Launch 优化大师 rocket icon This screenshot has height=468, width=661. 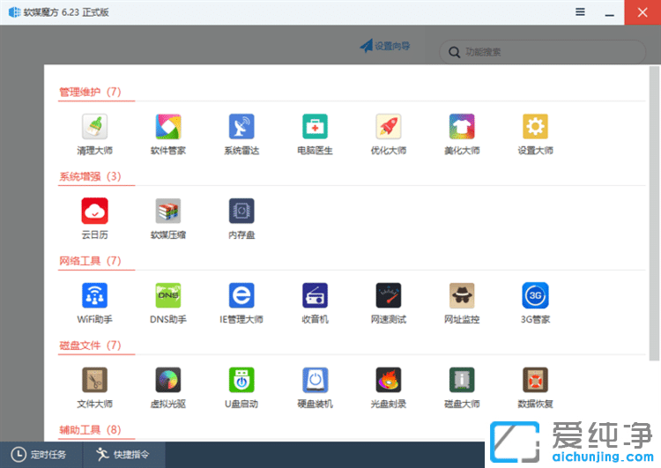pos(389,127)
